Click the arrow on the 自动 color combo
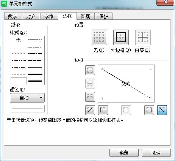The width and height of the screenshot is (175, 161). pyautogui.click(x=41, y=98)
